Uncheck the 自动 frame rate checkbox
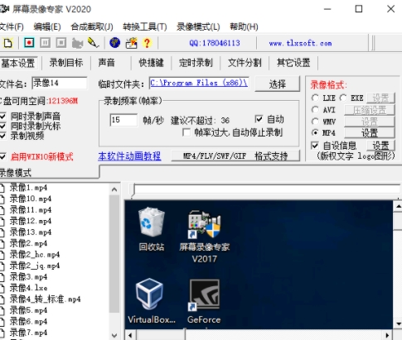This screenshot has width=402, height=340. [x=259, y=119]
